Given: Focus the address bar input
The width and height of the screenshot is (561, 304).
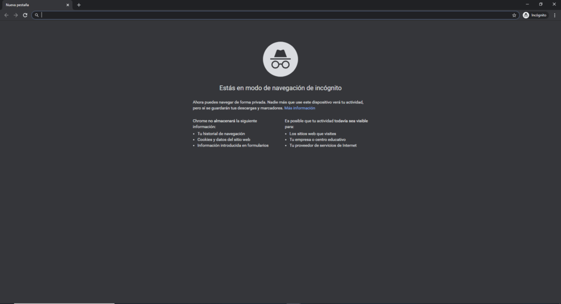Looking at the screenshot, I should pos(276,15).
